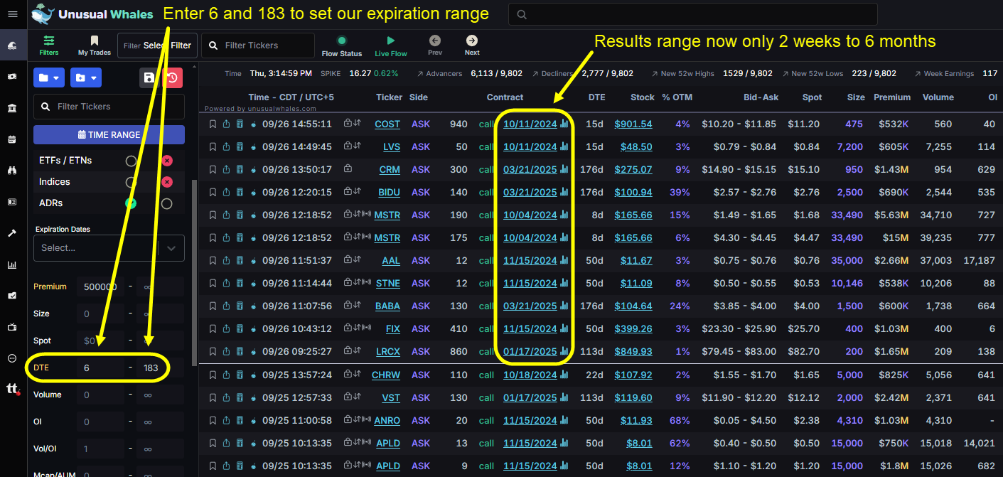Open chart icon beside BIDU 03/21/2025 contract
Image resolution: width=1003 pixels, height=477 pixels.
click(564, 192)
